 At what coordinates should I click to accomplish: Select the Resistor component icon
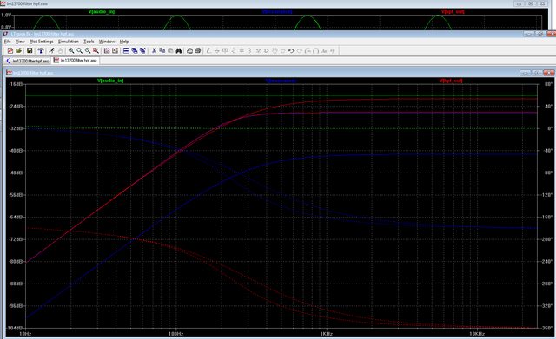click(x=233, y=50)
